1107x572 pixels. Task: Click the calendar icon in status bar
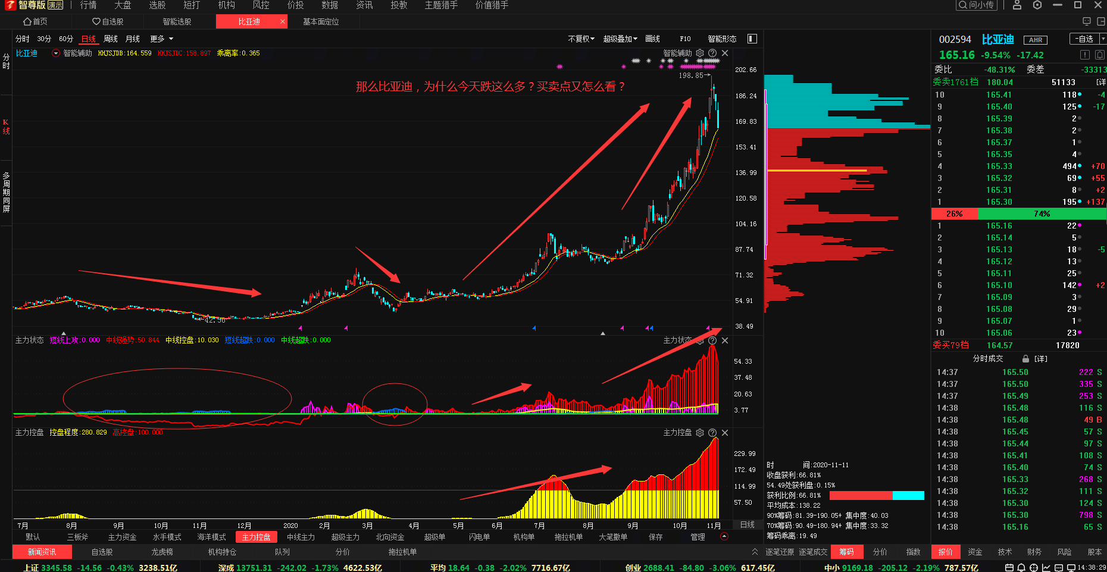click(1009, 568)
